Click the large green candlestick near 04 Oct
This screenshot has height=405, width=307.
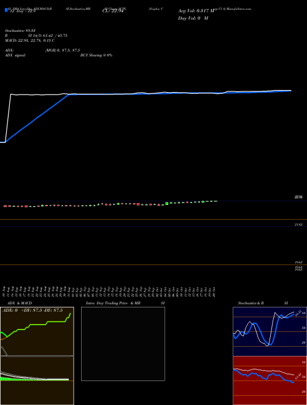click(x=167, y=204)
